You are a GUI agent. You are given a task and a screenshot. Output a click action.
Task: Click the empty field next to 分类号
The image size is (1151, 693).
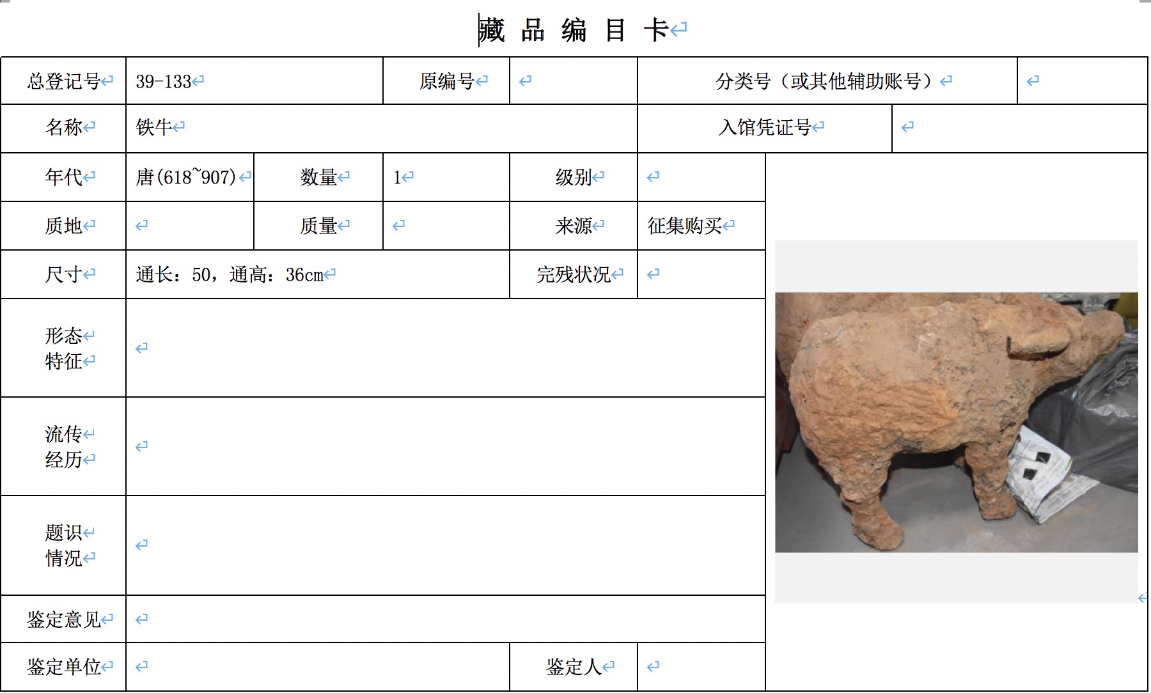point(1082,81)
